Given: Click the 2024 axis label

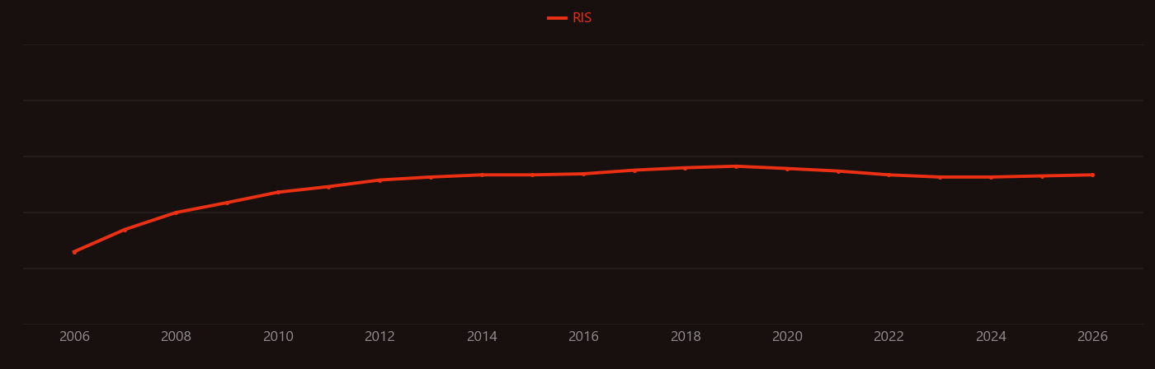Looking at the screenshot, I should 991,337.
